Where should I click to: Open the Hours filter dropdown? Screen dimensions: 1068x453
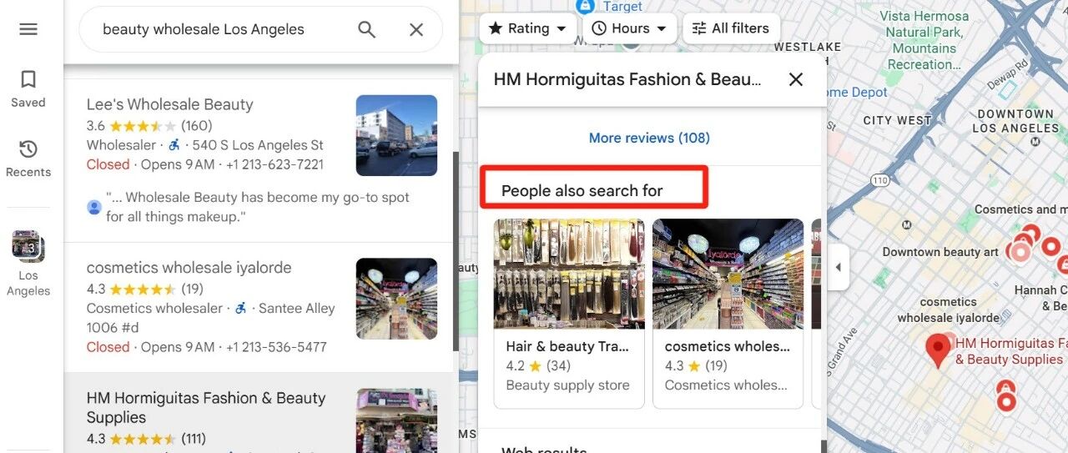pos(630,28)
